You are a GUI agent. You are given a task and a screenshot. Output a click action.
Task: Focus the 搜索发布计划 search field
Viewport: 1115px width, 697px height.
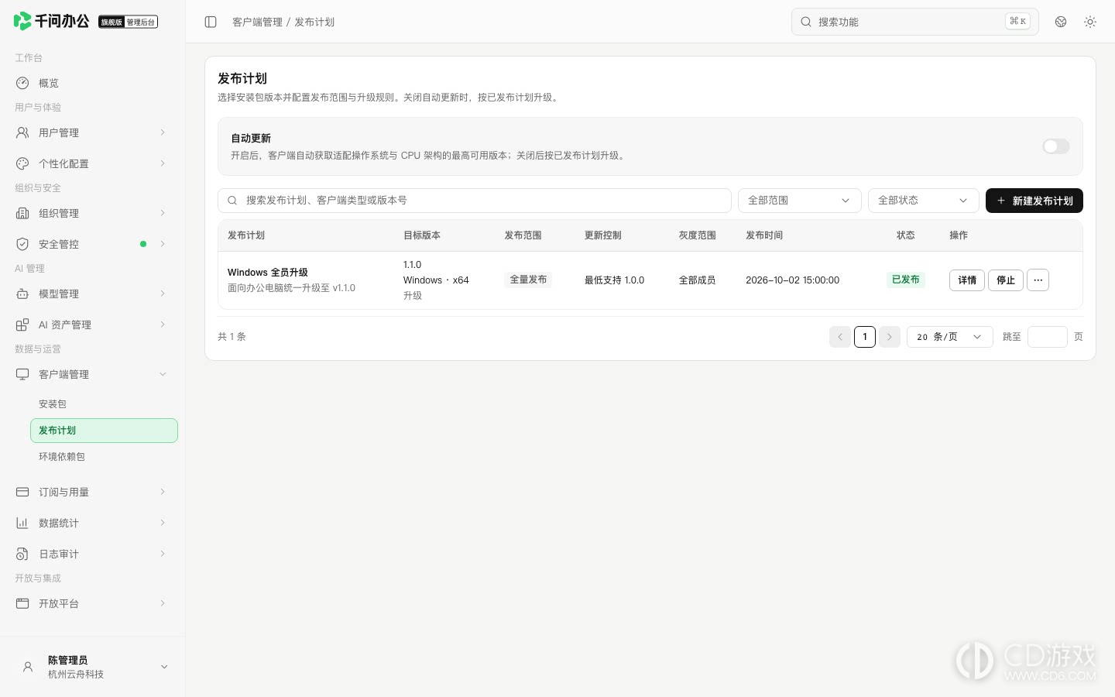click(x=475, y=201)
